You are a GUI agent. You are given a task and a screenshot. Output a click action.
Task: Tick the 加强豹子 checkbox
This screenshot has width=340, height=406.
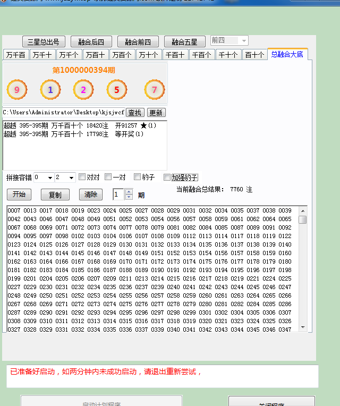point(167,177)
